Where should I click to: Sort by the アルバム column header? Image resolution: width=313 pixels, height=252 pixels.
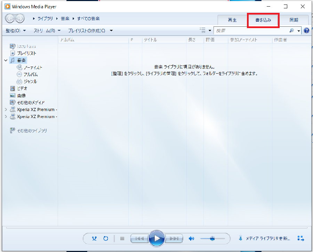point(94,40)
